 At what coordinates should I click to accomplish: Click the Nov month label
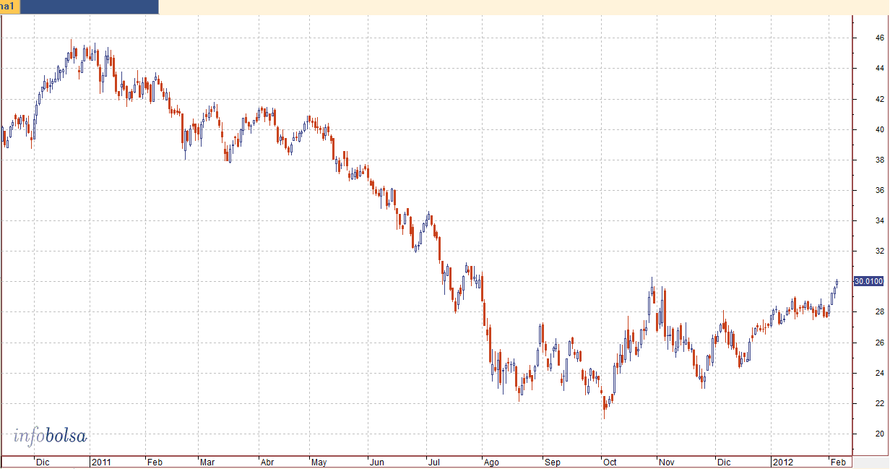pos(666,461)
